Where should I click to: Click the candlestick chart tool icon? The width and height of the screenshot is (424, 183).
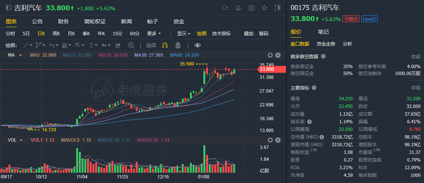click(x=118, y=45)
